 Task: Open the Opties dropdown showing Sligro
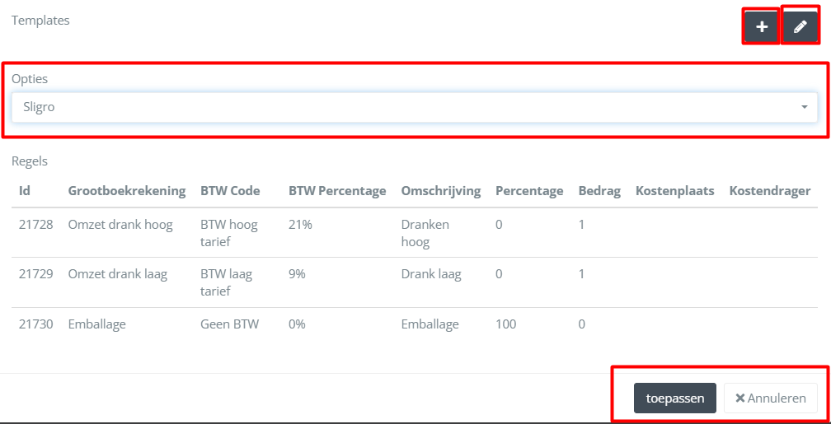[x=414, y=107]
